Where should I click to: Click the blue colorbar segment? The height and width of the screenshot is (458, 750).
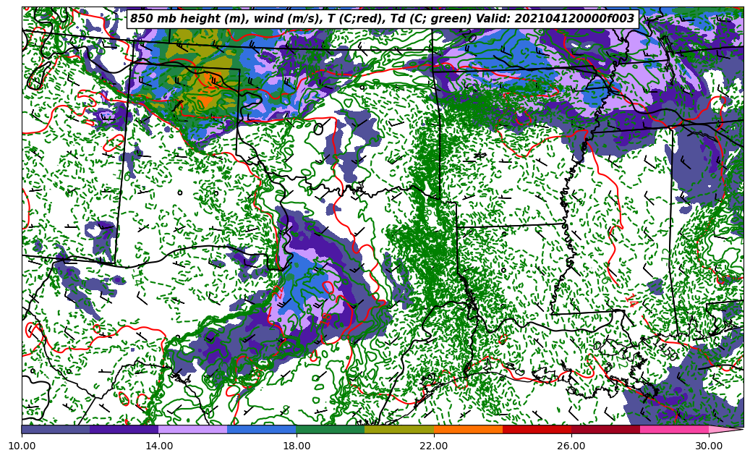(x=262, y=429)
